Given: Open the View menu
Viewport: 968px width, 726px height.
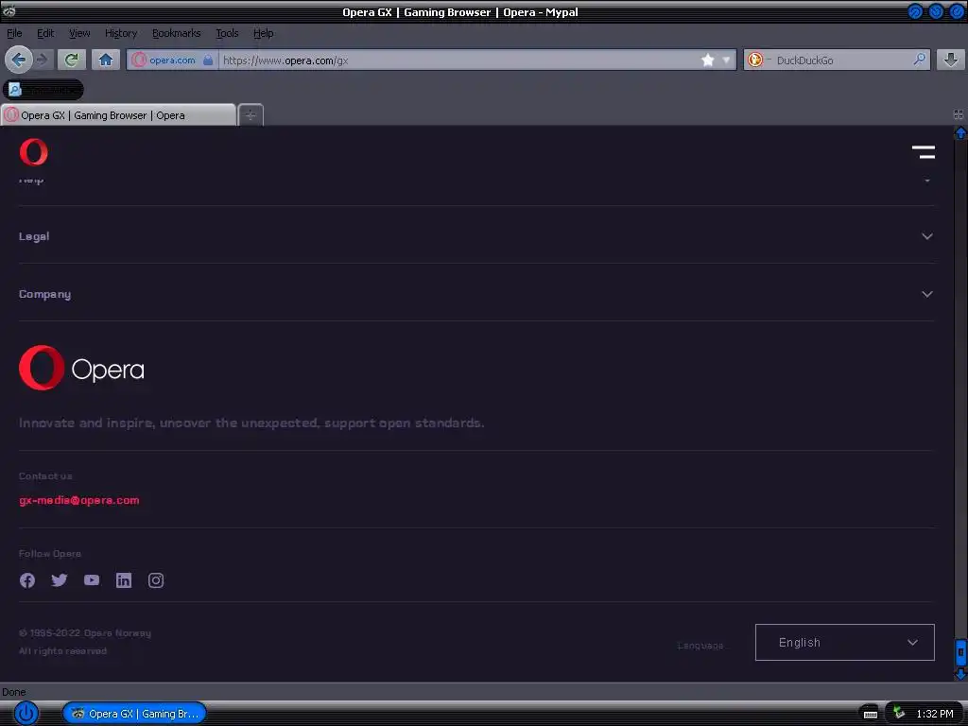Looking at the screenshot, I should (79, 33).
